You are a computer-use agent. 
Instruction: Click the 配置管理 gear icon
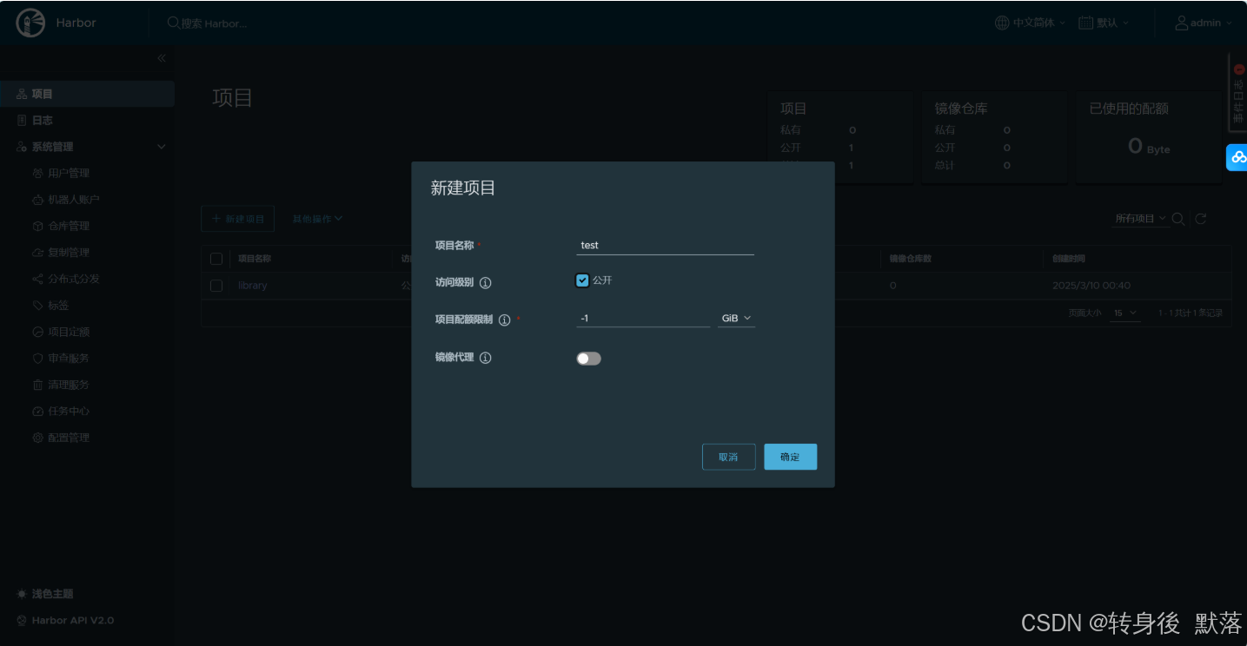click(x=37, y=438)
